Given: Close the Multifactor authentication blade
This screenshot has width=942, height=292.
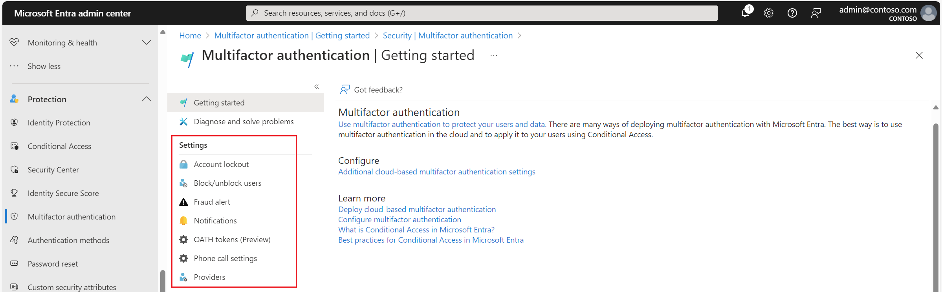Looking at the screenshot, I should coord(919,55).
